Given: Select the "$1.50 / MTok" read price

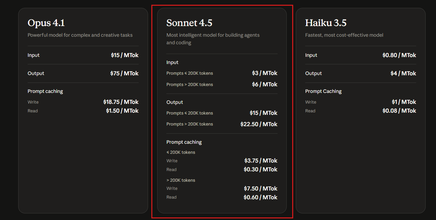Looking at the screenshot, I should click(122, 111).
